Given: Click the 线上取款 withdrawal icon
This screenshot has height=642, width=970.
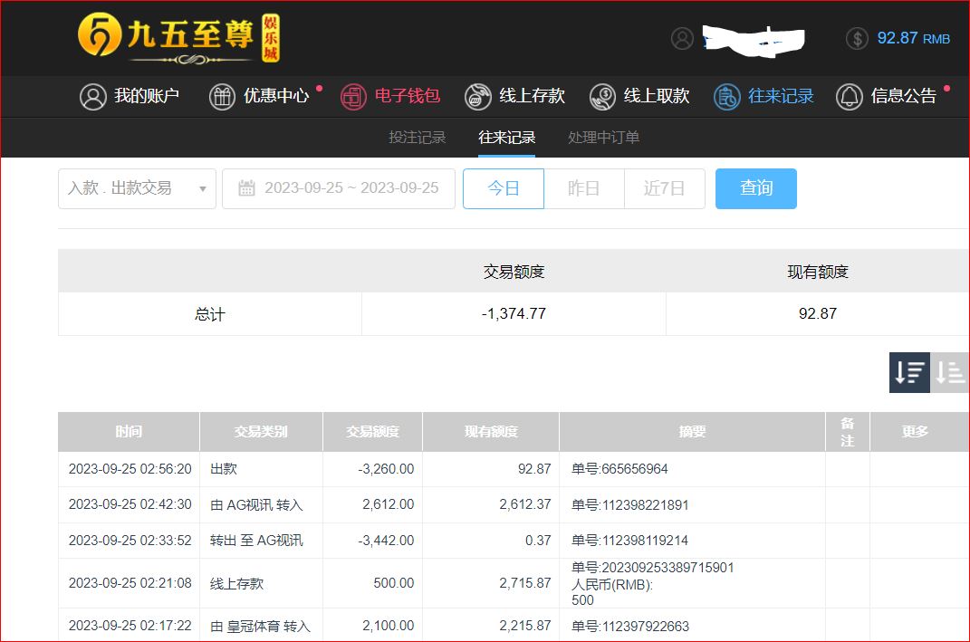Looking at the screenshot, I should (x=602, y=97).
